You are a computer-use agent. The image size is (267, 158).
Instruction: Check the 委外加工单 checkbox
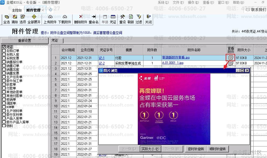coord(4,80)
